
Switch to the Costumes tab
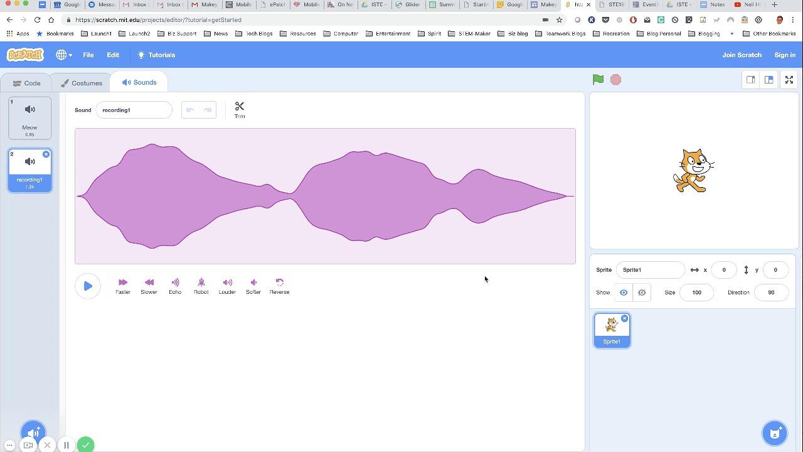82,82
